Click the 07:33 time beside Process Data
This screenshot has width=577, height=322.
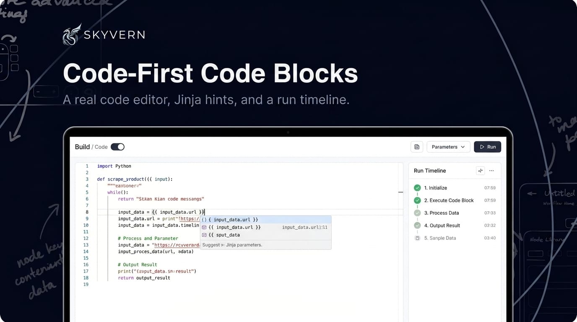[490, 213]
